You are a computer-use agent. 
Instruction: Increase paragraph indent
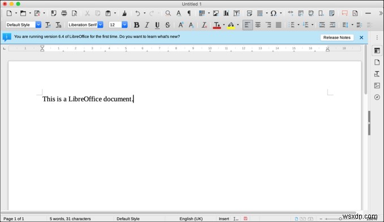point(322,25)
